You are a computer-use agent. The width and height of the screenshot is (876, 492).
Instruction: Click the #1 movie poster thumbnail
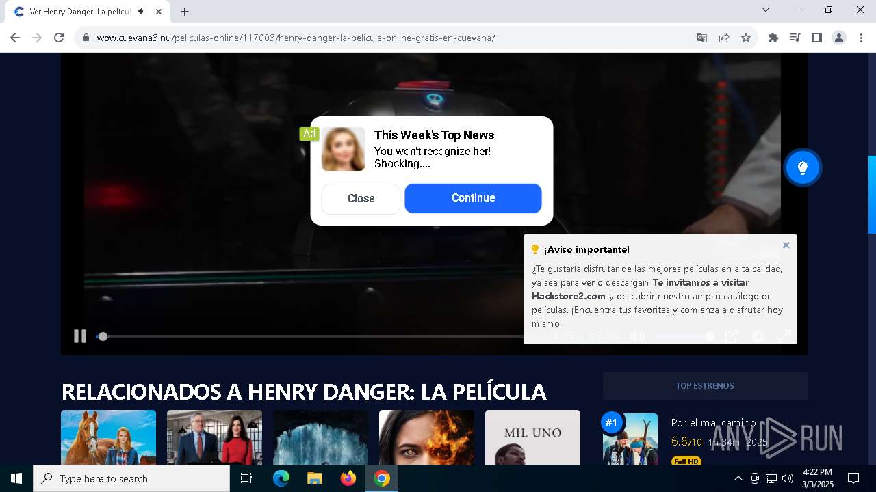[x=630, y=439]
